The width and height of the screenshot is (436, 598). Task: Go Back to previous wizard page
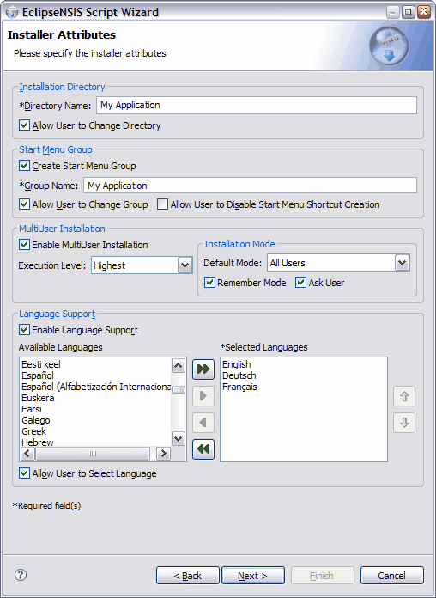click(188, 576)
